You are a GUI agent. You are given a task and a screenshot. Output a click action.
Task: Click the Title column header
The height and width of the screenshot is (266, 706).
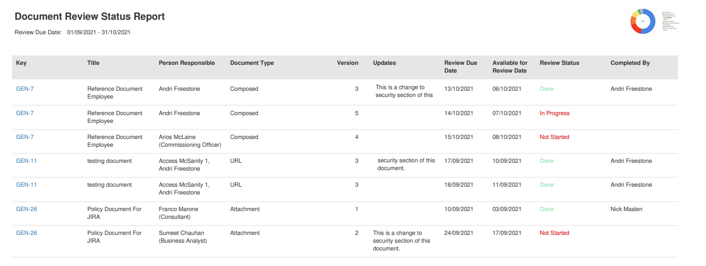pos(93,63)
